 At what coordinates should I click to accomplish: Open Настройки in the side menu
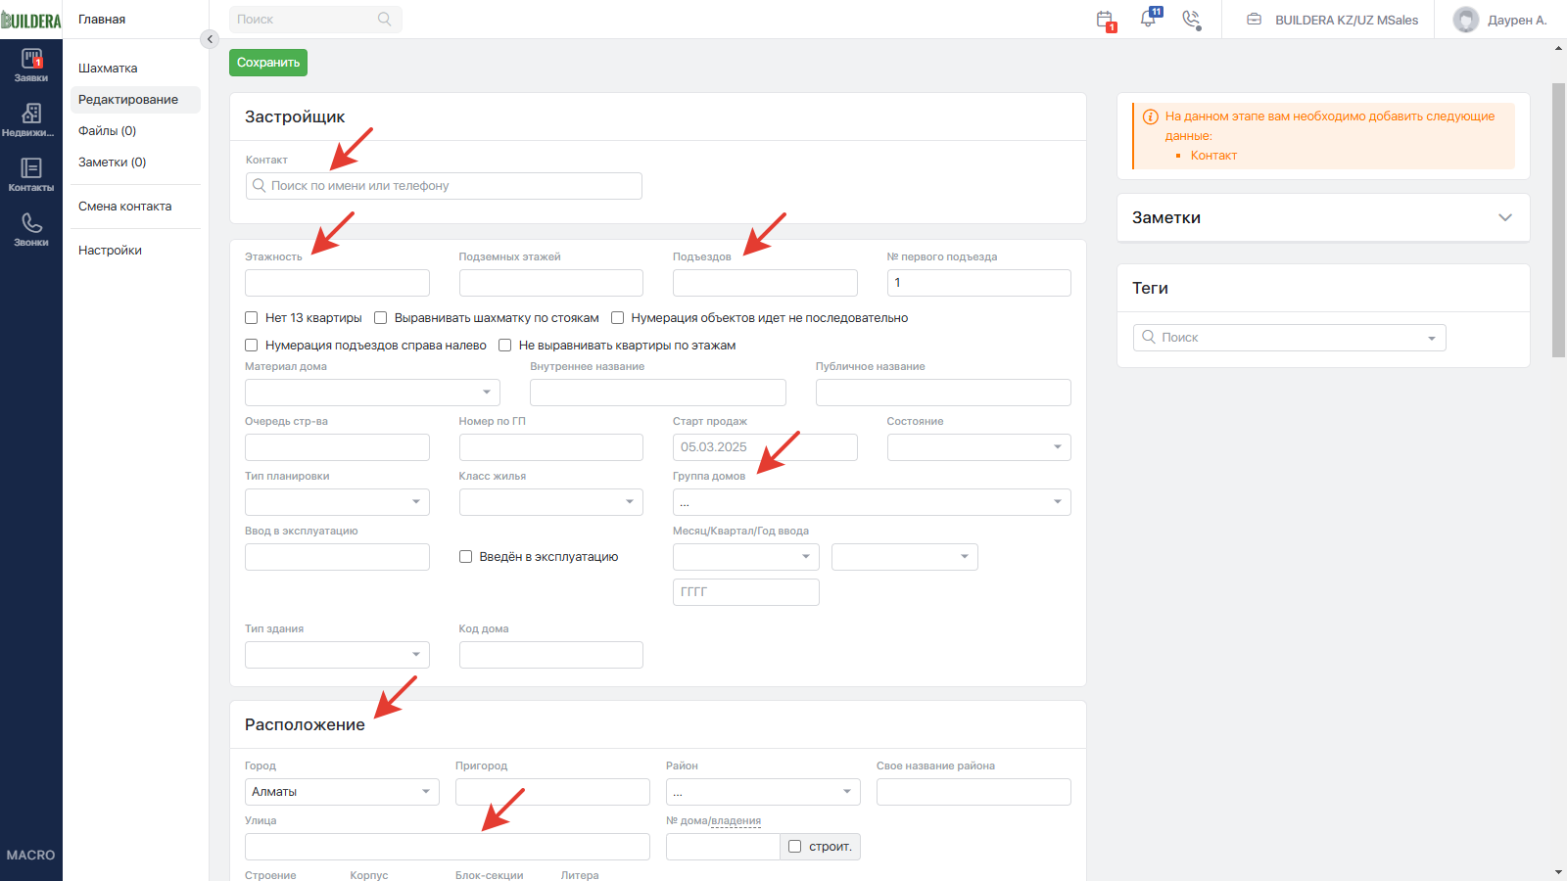110,251
